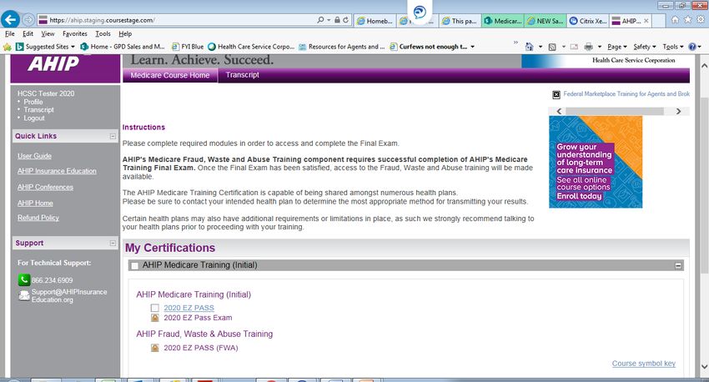709x382 pixels.
Task: Open the Safety dropdown menu
Action: pyautogui.click(x=644, y=47)
